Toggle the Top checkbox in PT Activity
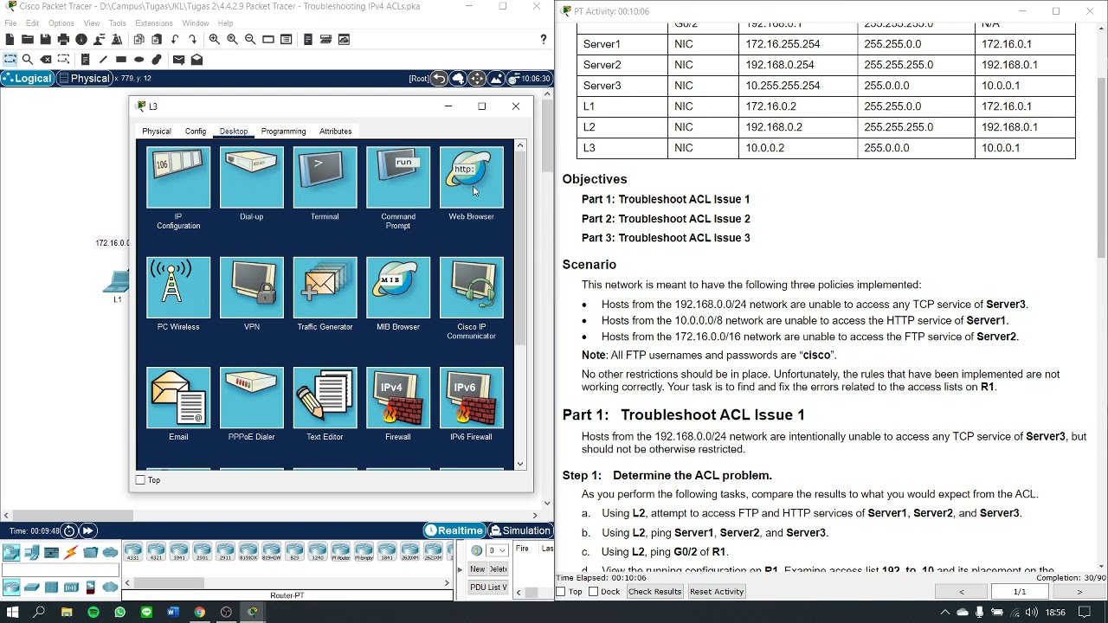 click(x=562, y=592)
